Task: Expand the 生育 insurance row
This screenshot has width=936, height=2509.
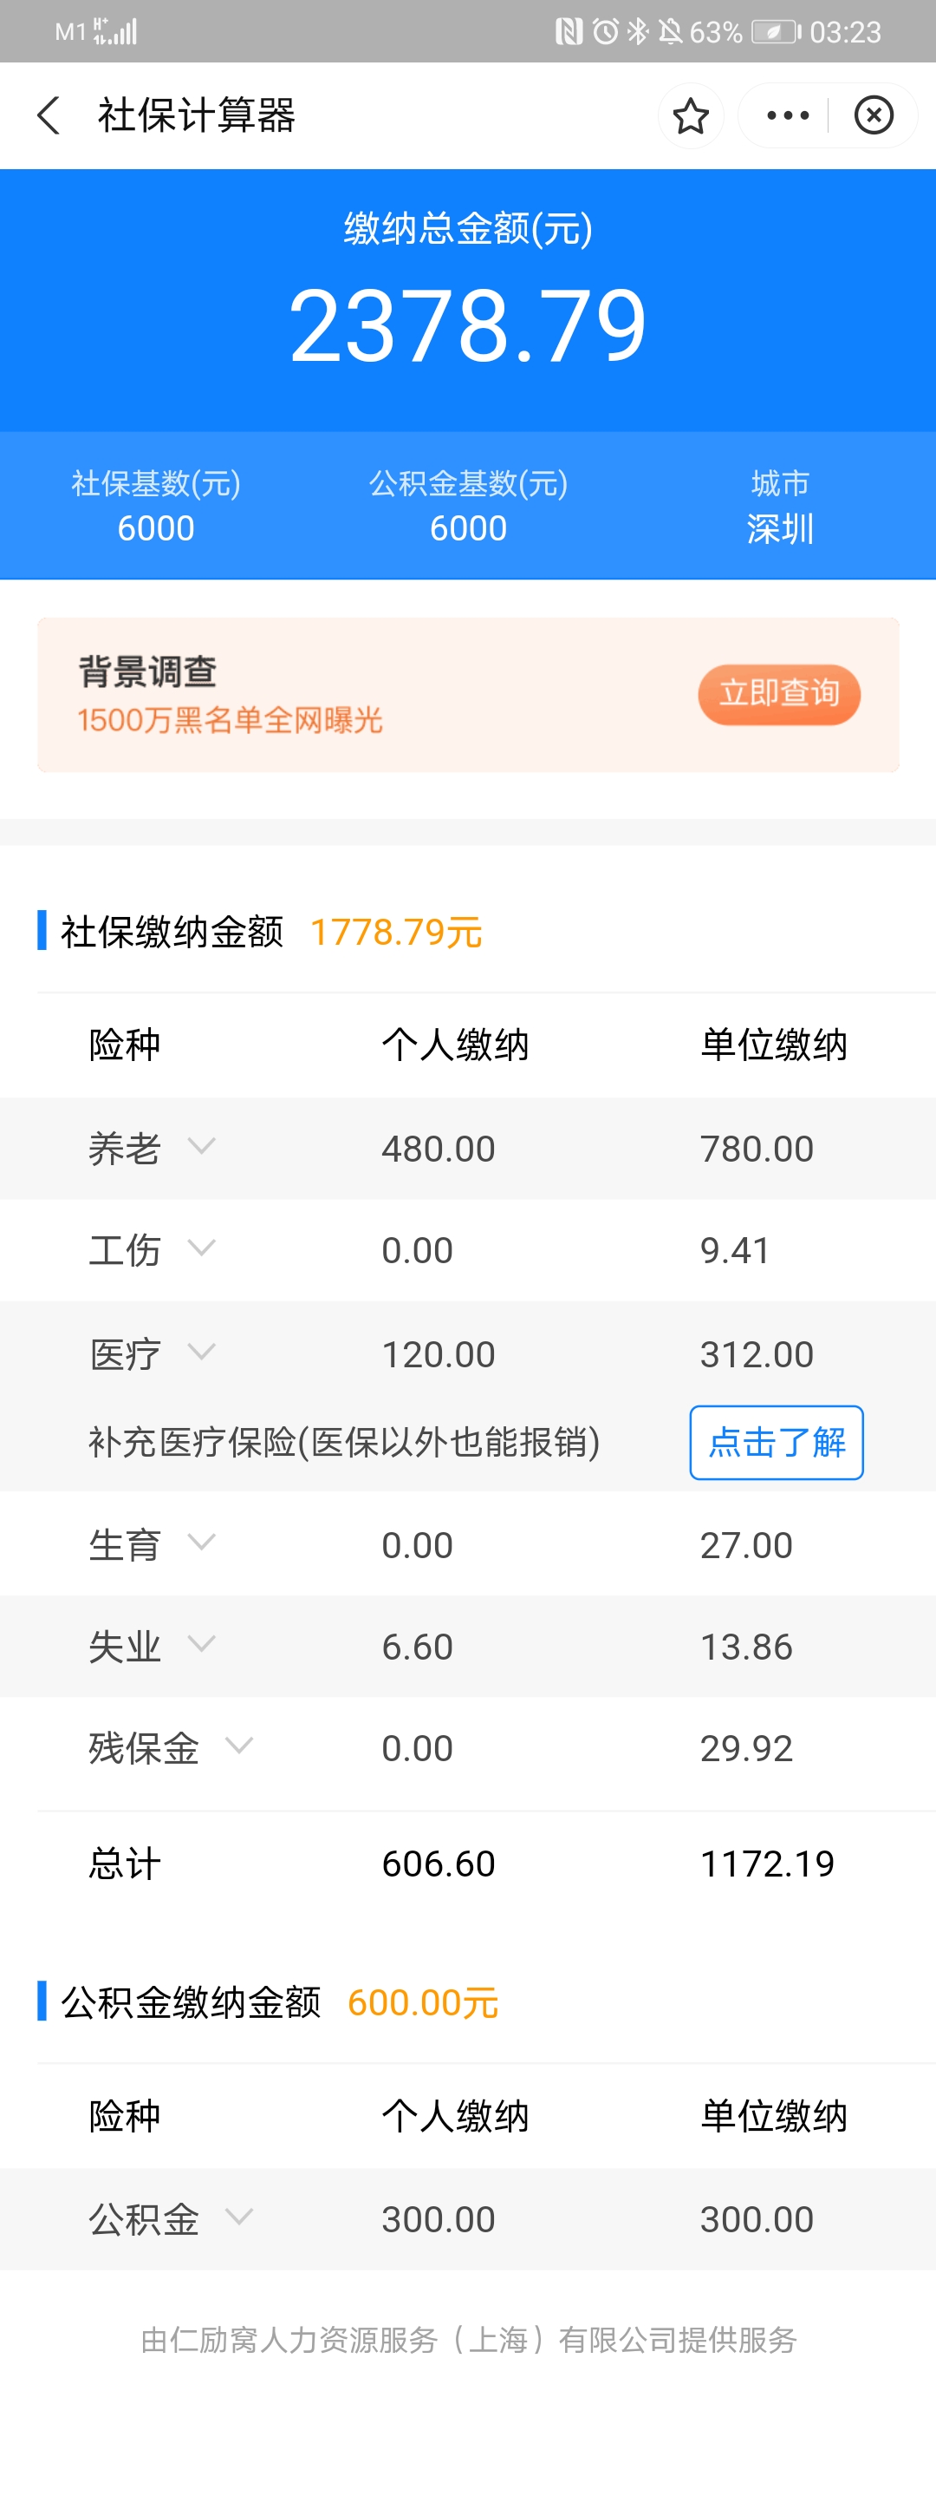Action: [x=201, y=1542]
